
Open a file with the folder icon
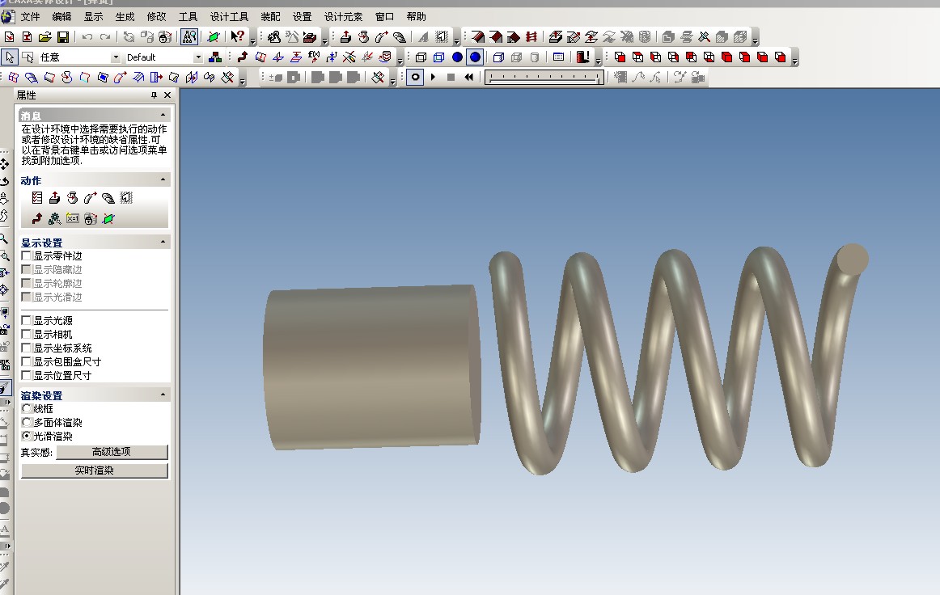(45, 37)
